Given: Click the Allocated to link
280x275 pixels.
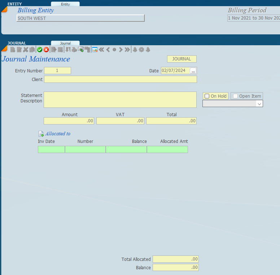Looking at the screenshot, I should [x=58, y=134].
